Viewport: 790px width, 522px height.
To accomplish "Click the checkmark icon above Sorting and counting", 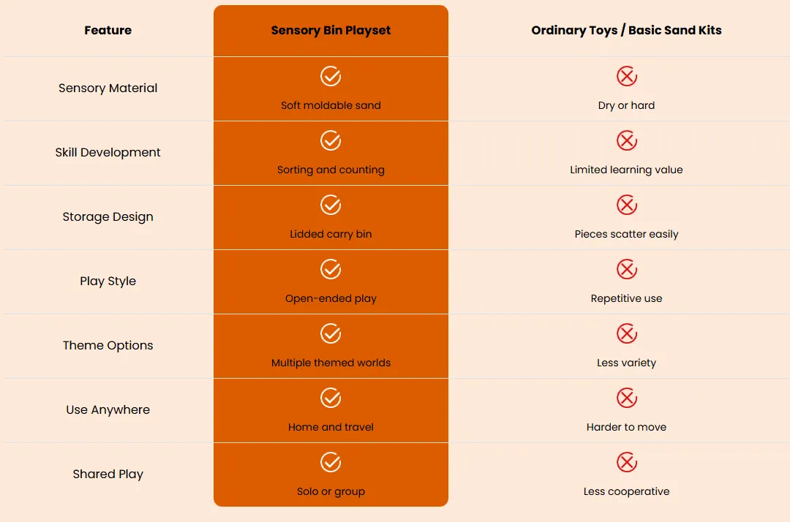I will (x=331, y=140).
